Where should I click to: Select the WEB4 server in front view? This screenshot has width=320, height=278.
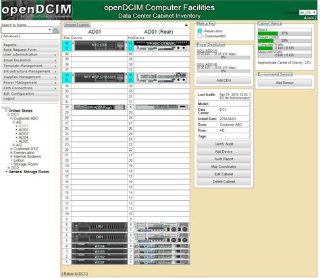point(99,246)
